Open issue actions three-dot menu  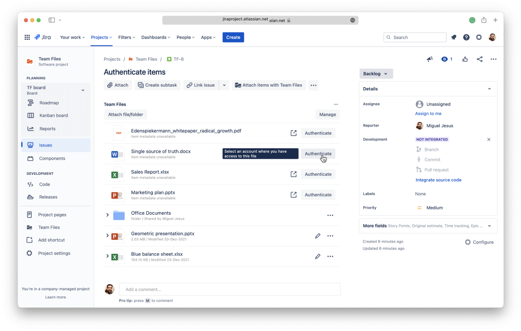[x=494, y=59]
